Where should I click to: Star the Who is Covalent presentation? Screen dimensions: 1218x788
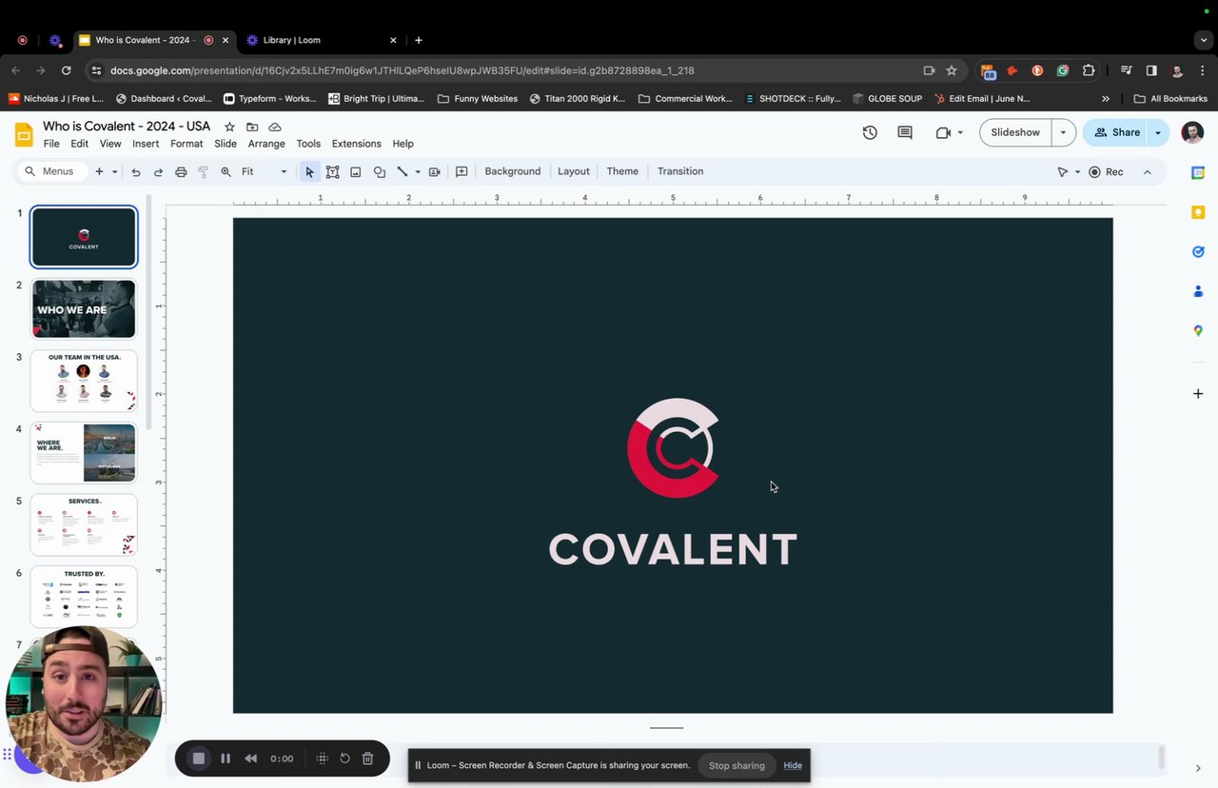coord(229,127)
